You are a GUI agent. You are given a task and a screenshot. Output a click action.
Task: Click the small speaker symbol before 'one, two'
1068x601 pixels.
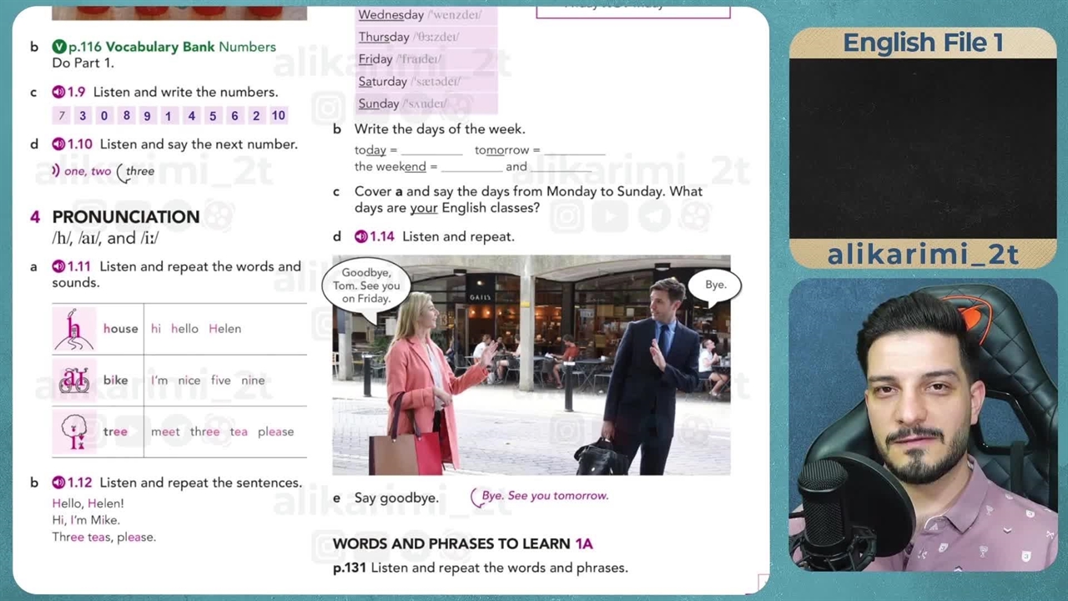pos(55,170)
